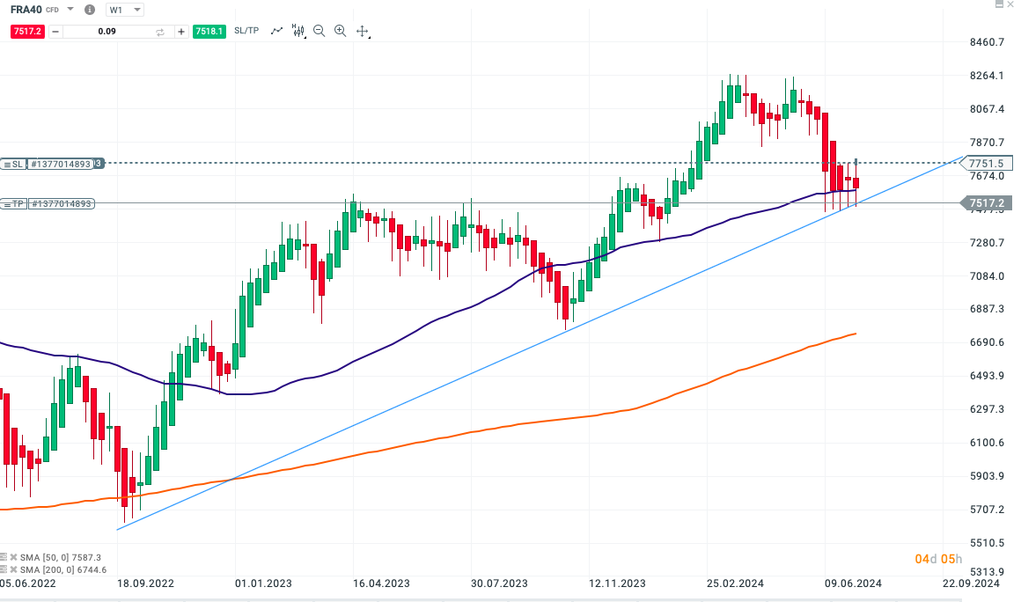Expand the FRA40 instrument dropdown arrow
This screenshot has width=1021, height=602.
(70, 10)
